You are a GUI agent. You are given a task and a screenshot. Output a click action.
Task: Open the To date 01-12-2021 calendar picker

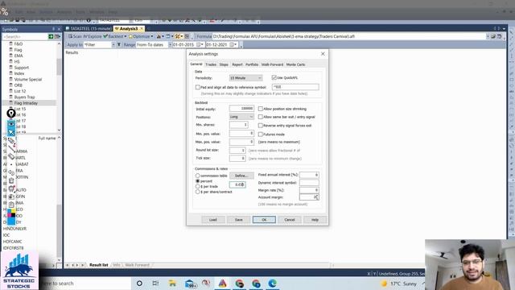[x=233, y=44]
